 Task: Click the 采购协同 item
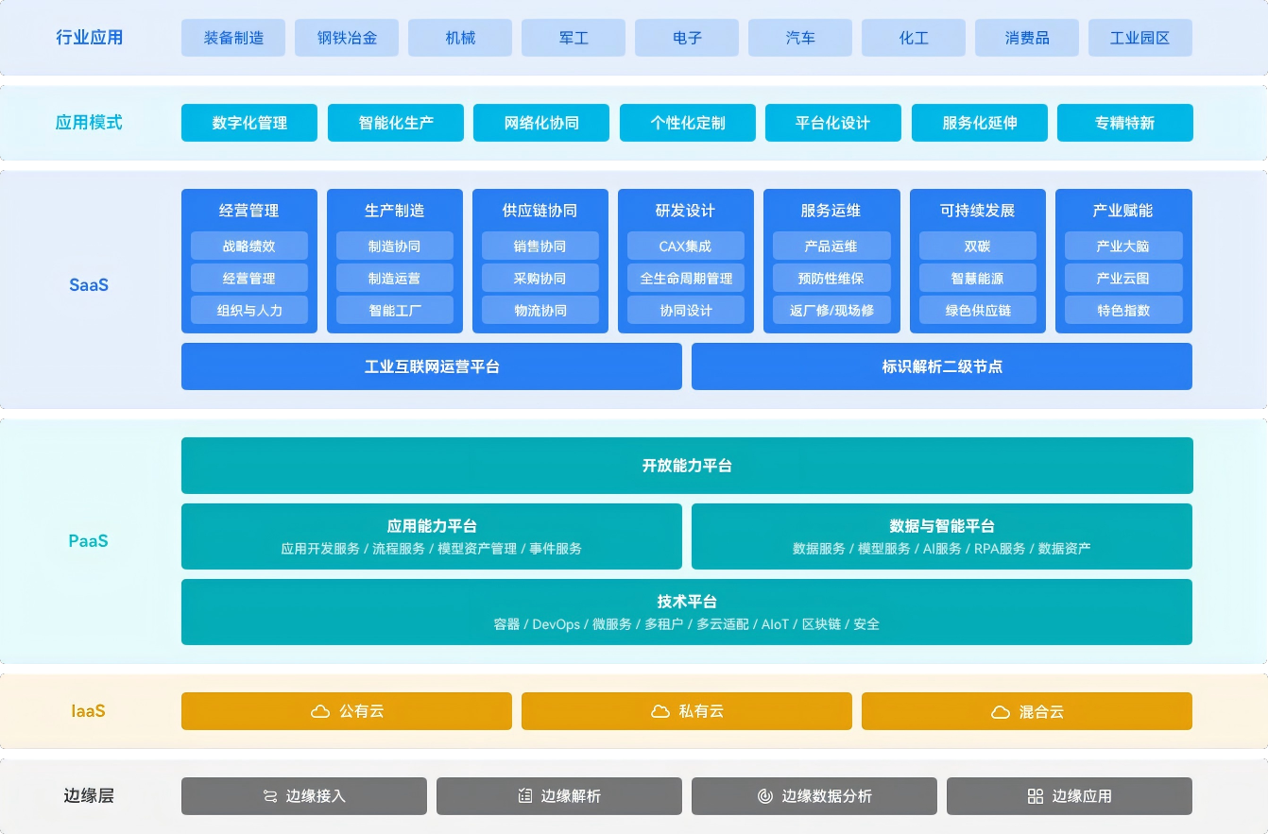540,279
